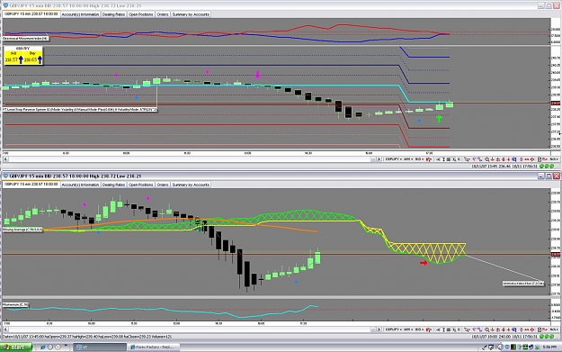Click red plus icon in upper chart toolbar

click(x=509, y=159)
